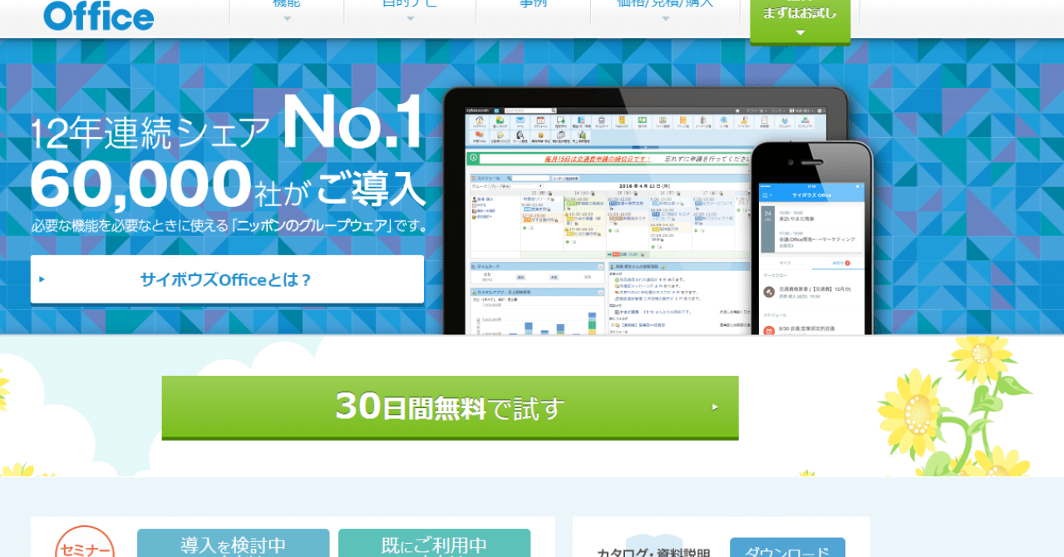Select the スケジュール calendar icon

coord(539,121)
